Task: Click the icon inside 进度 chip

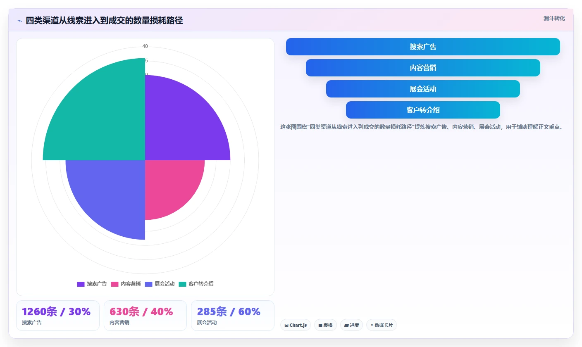Action: (346, 326)
